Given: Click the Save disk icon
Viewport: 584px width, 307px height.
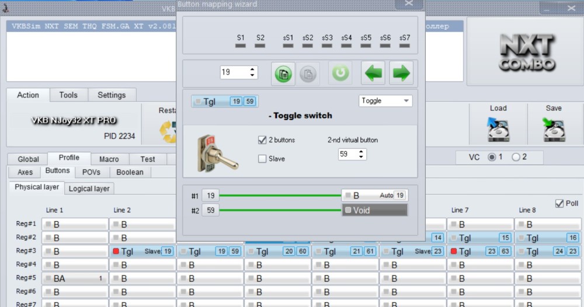Looking at the screenshot, I should (554, 129).
